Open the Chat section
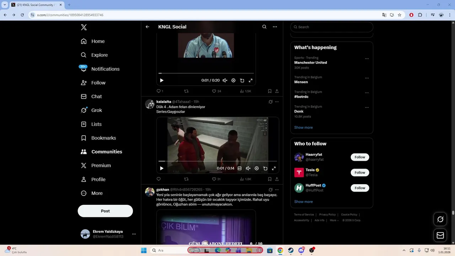Viewport: 455px width, 256px height. 91,96
